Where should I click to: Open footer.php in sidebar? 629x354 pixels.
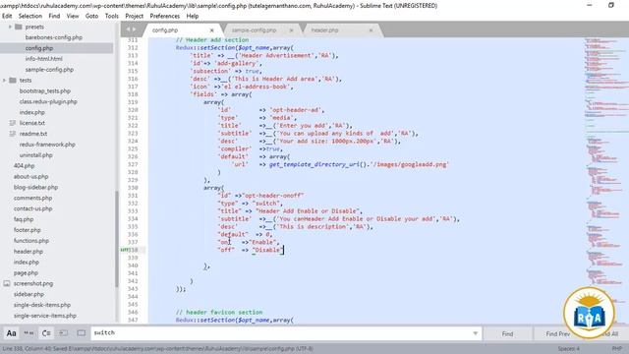click(x=28, y=230)
